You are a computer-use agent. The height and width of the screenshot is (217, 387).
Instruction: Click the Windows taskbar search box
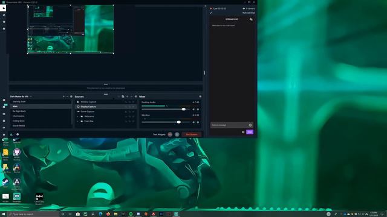coord(33,215)
